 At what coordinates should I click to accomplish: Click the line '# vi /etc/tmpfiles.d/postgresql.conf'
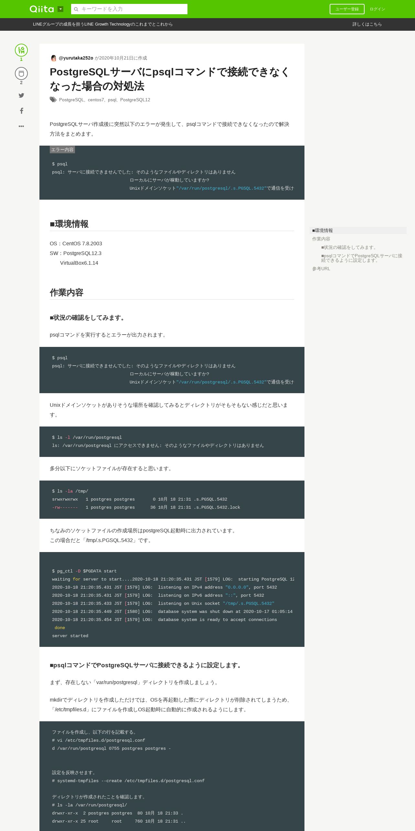coord(99,740)
